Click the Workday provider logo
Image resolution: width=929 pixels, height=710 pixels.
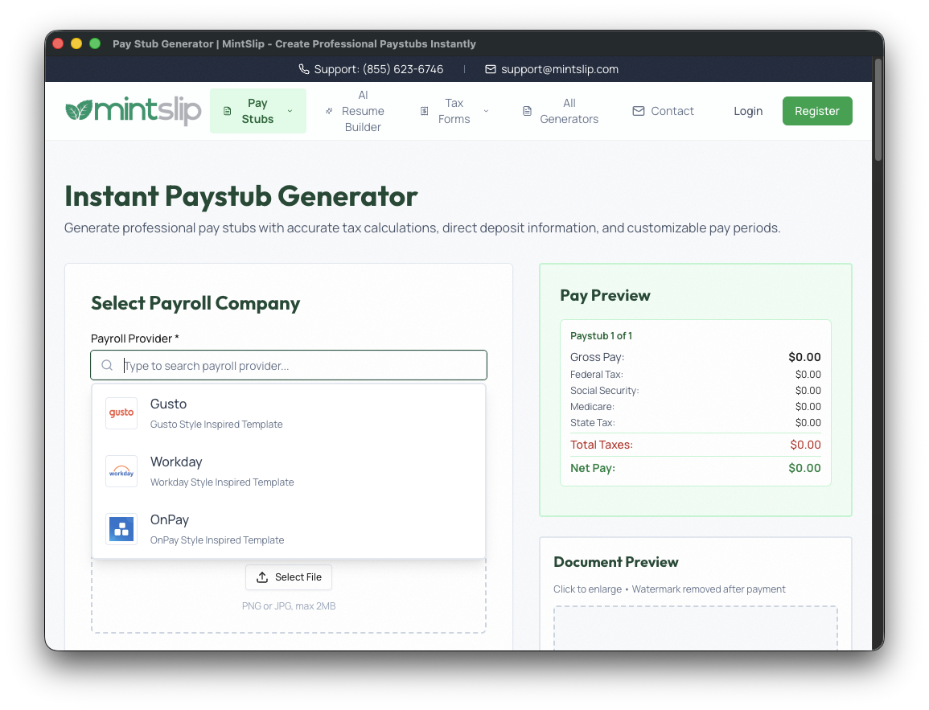click(x=121, y=471)
